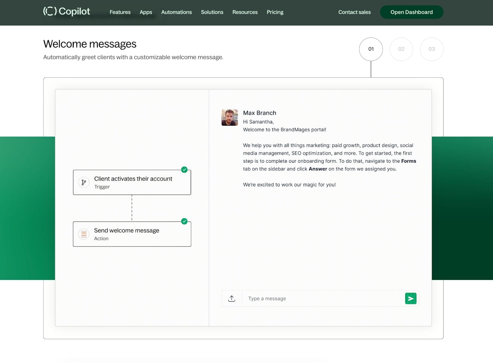The image size is (493, 363).
Task: Click the Contact sales link
Action: tap(354, 12)
